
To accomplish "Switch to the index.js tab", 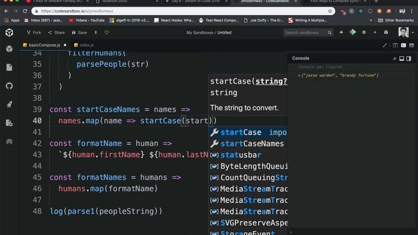I will coord(84,45).
